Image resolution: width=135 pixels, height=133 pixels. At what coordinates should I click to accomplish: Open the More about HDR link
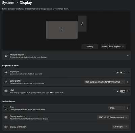57,93
